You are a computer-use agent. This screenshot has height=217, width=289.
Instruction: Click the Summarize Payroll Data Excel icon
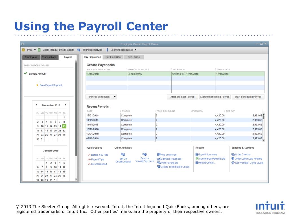click(197, 159)
